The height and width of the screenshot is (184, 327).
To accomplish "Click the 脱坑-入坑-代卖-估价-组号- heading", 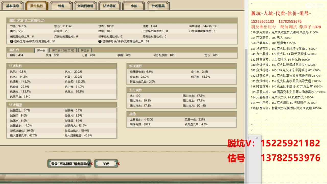I will point(281,13).
